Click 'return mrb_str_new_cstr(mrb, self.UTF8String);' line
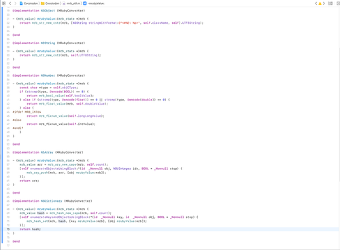This screenshot has width=340, height=250. [60, 55]
